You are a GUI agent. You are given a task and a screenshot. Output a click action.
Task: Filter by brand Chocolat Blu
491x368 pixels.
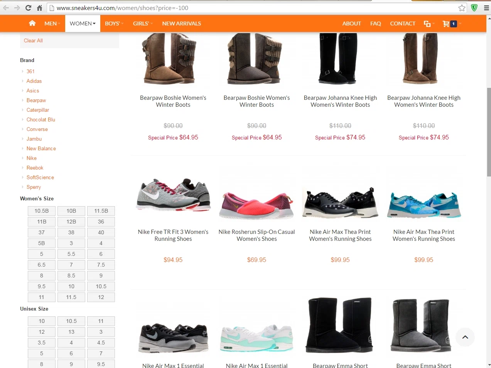tap(41, 119)
